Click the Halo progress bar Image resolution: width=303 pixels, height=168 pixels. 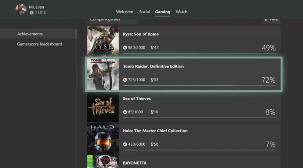[199, 150]
